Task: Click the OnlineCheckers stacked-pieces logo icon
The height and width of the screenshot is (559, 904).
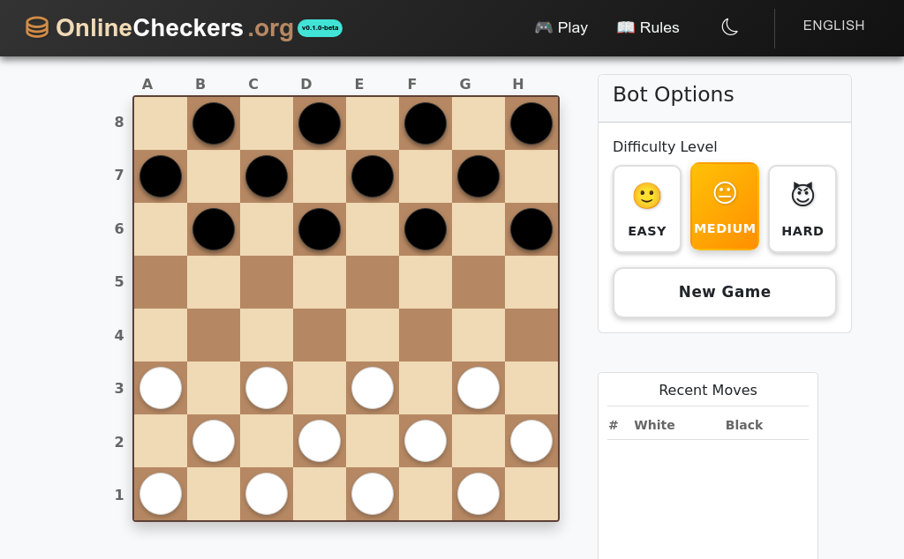Action: tap(36, 27)
